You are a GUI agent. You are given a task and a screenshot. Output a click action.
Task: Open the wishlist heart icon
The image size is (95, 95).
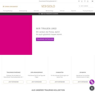(85, 1)
